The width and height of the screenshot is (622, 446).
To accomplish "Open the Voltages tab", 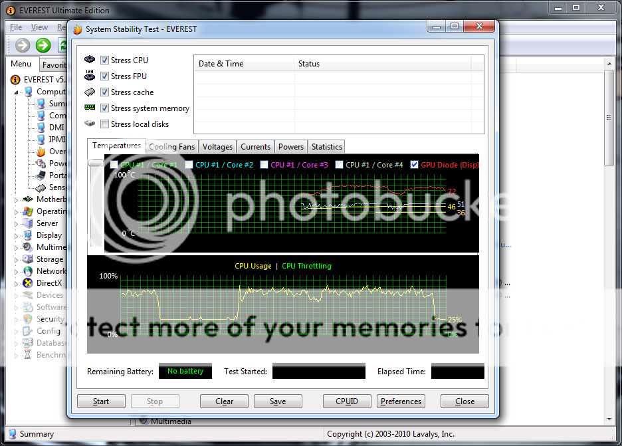I will pyautogui.click(x=217, y=147).
